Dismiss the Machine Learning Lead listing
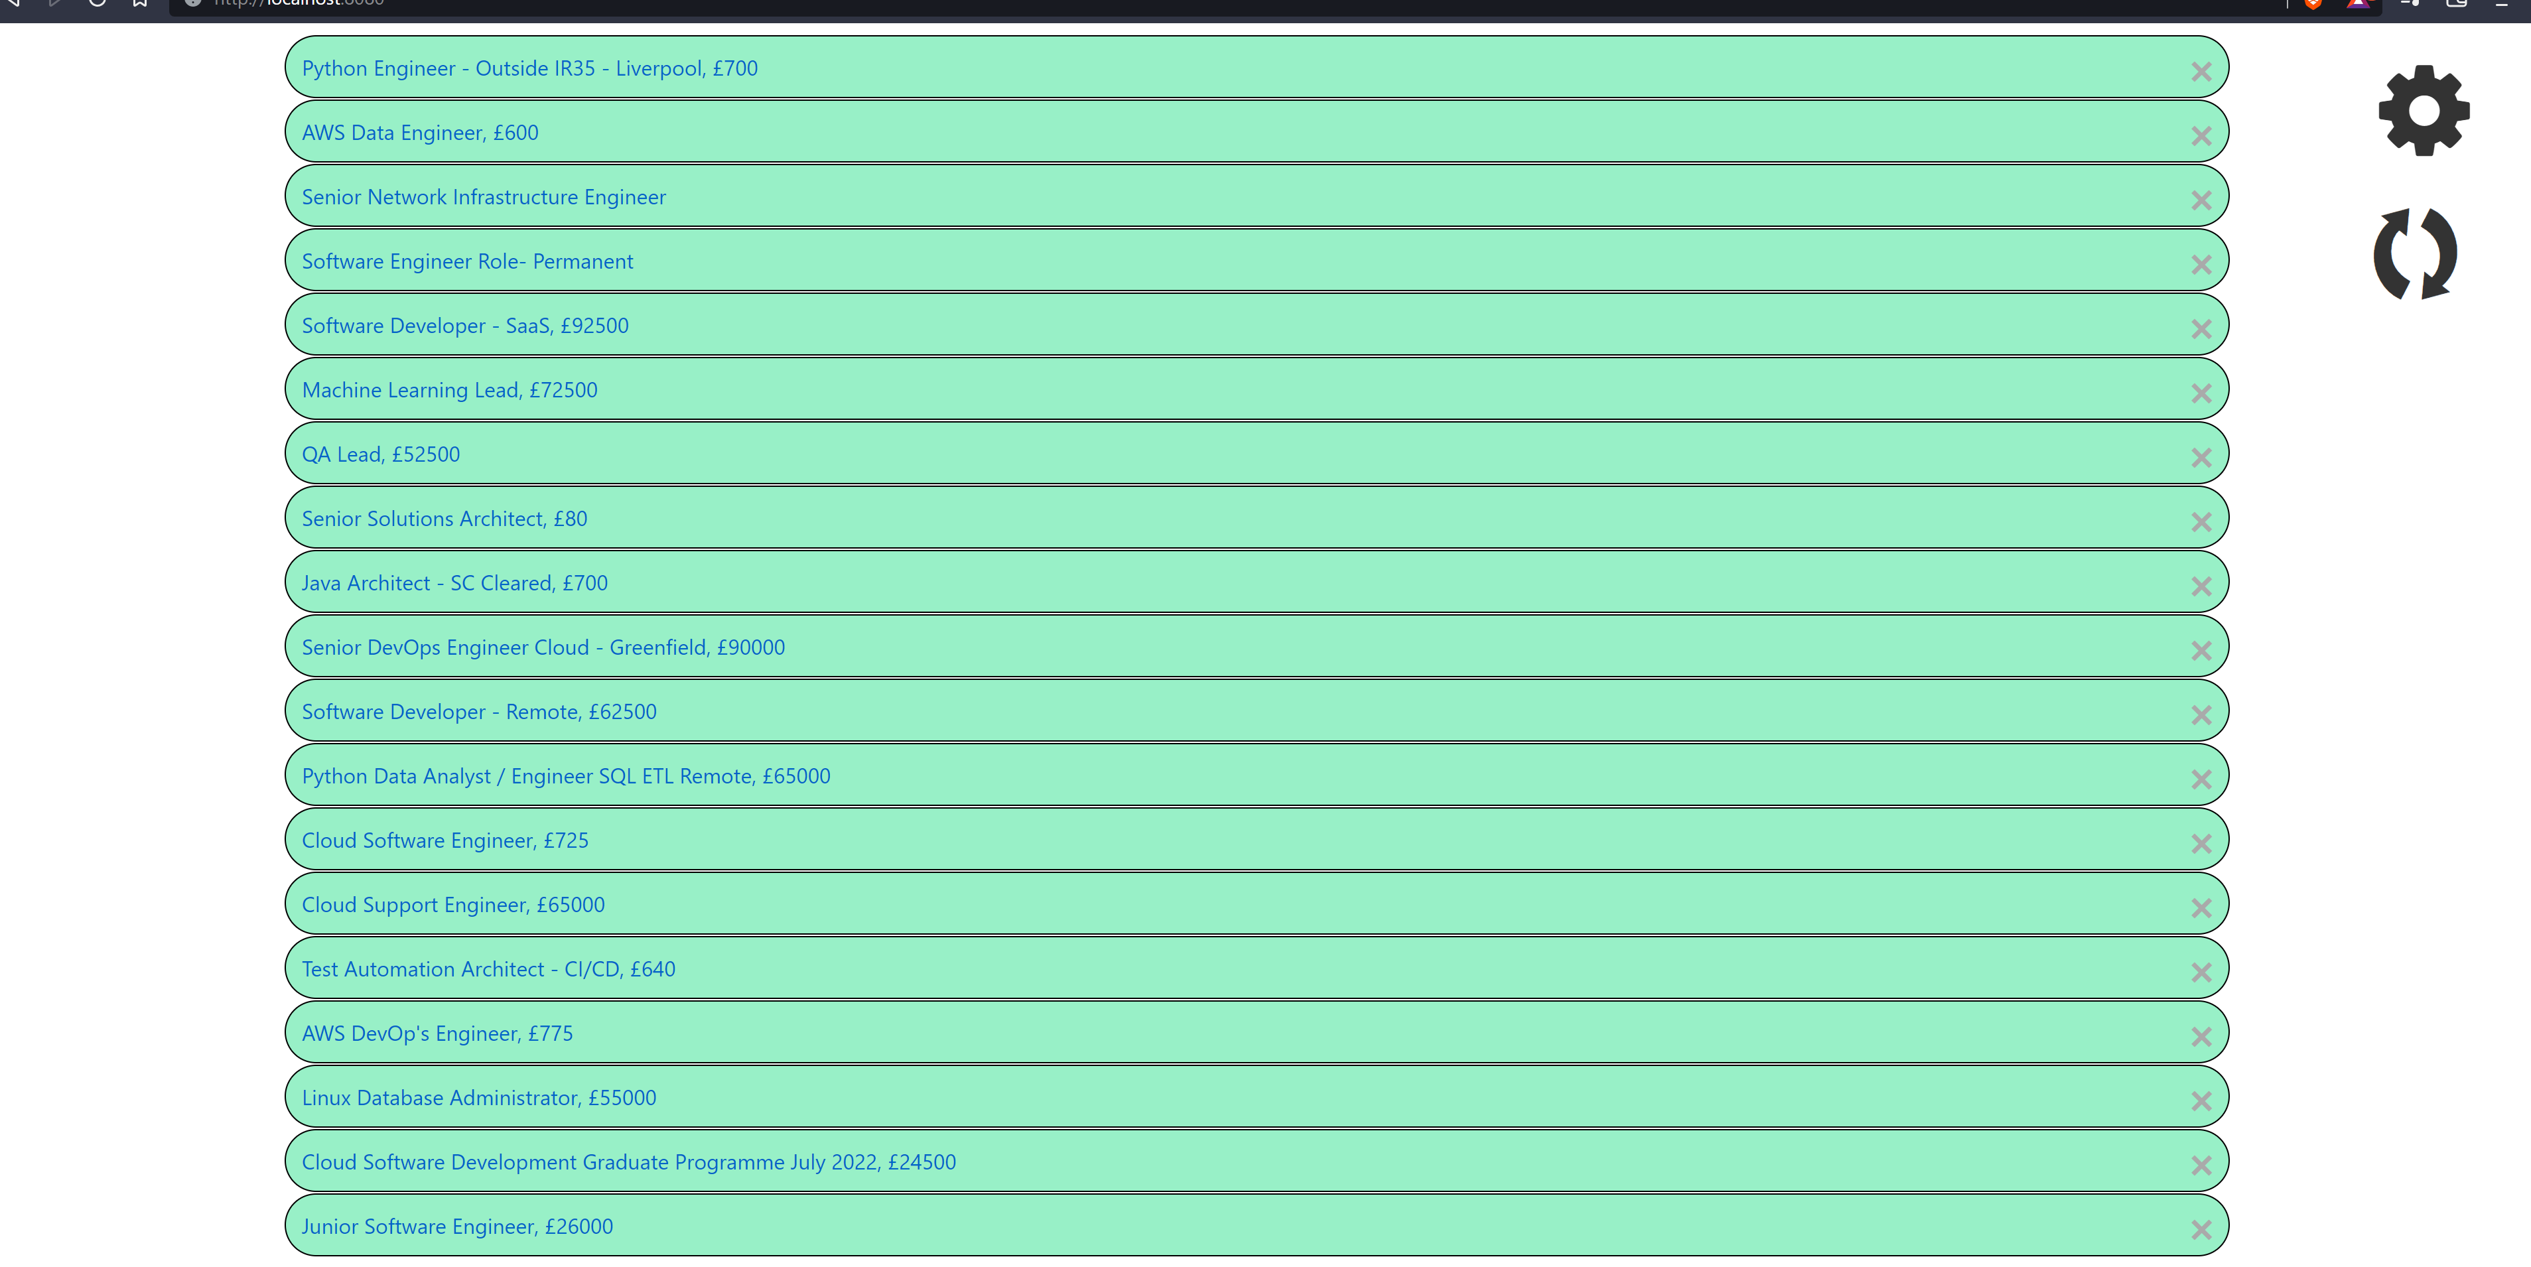The image size is (2531, 1267). tap(2201, 394)
